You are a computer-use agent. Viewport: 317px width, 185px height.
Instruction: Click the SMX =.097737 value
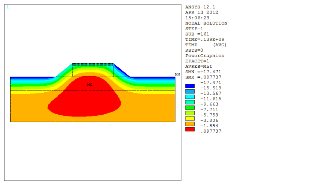tap(203, 77)
